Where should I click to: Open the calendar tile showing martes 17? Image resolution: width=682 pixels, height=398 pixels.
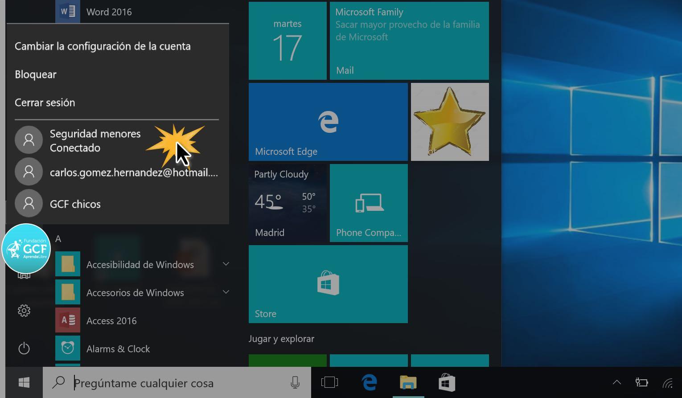pyautogui.click(x=288, y=41)
